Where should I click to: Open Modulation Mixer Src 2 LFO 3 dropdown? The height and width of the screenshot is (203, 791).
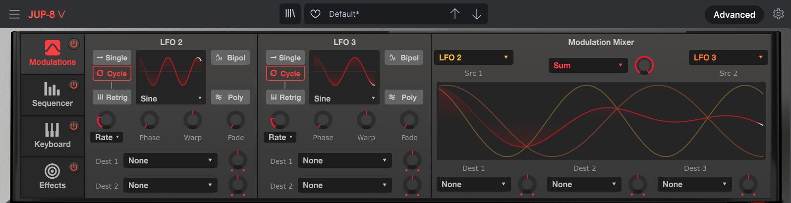click(x=728, y=57)
